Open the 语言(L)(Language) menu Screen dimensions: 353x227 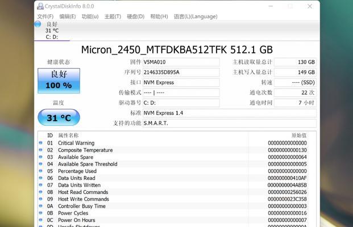coord(196,16)
